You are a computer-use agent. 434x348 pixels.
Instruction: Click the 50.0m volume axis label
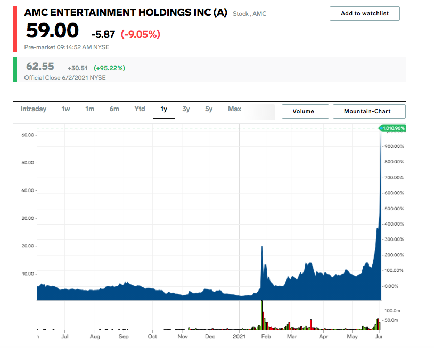pos(391,320)
